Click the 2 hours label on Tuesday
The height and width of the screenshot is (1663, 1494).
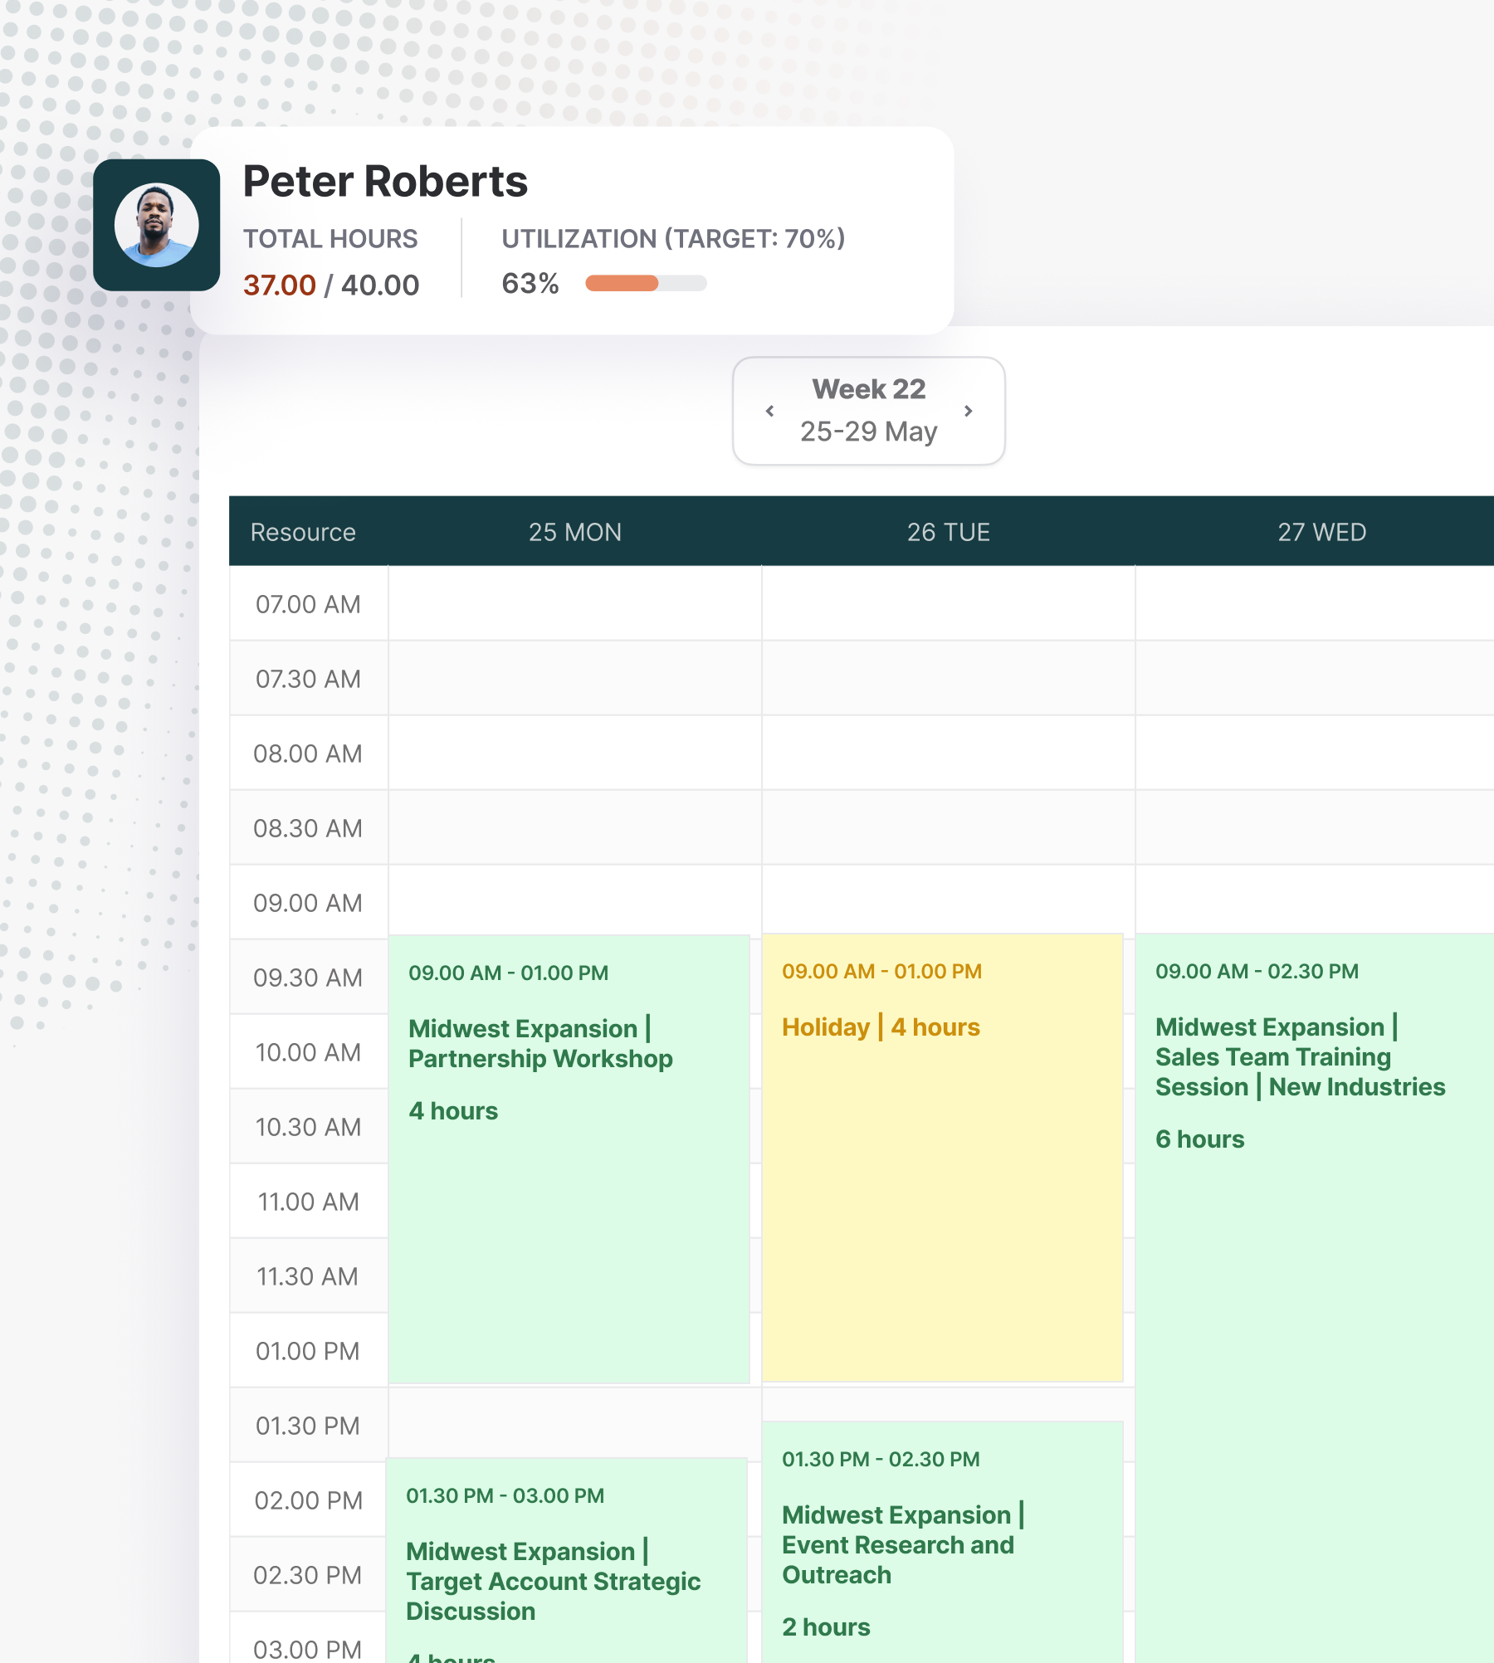coord(826,1627)
